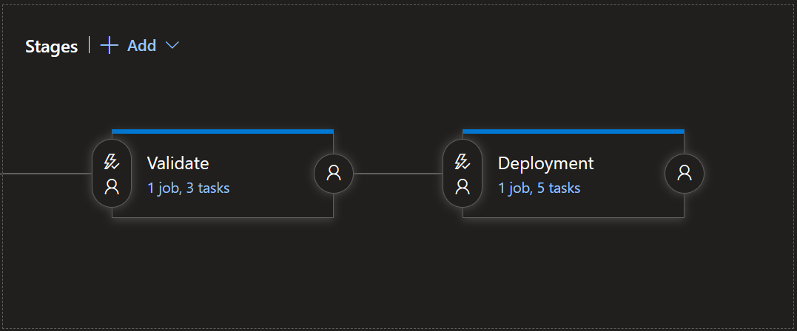Expand the Add stage dropdown chevron

[x=172, y=46]
